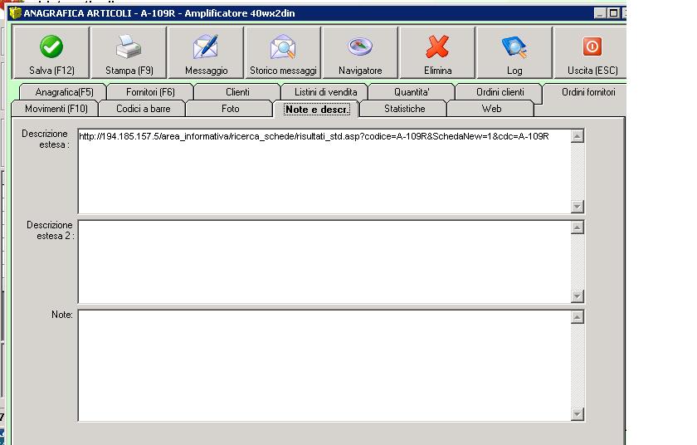Screen dimensions: 697x445
Task: Switch to the Anagrafica(F5) tab
Action: coord(64,92)
